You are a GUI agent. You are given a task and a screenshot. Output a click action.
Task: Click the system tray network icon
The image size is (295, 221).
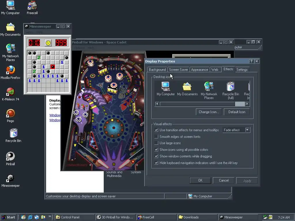(265, 217)
